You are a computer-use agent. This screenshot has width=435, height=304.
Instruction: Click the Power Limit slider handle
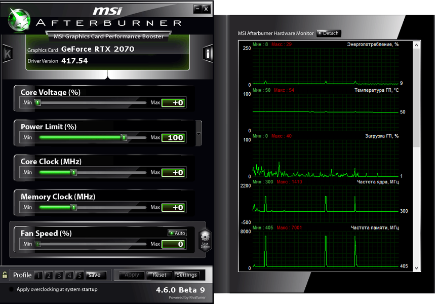click(124, 137)
